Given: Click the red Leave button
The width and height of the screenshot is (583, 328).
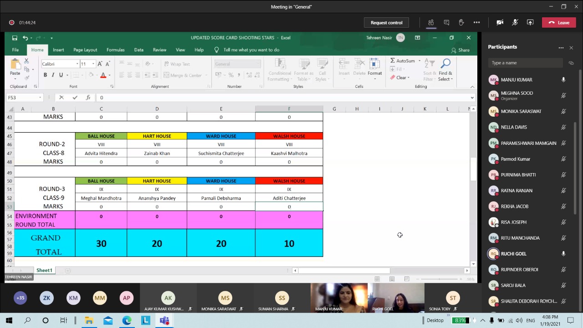Looking at the screenshot, I should click(x=559, y=22).
